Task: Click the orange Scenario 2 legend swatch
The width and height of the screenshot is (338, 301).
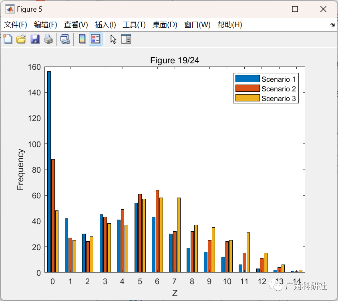Action: coord(247,88)
